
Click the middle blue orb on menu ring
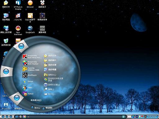6,71
